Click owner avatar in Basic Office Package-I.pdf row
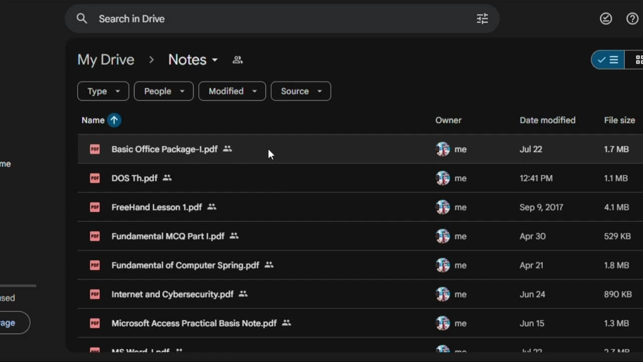Screen dimensions: 643x362 [x=443, y=149]
